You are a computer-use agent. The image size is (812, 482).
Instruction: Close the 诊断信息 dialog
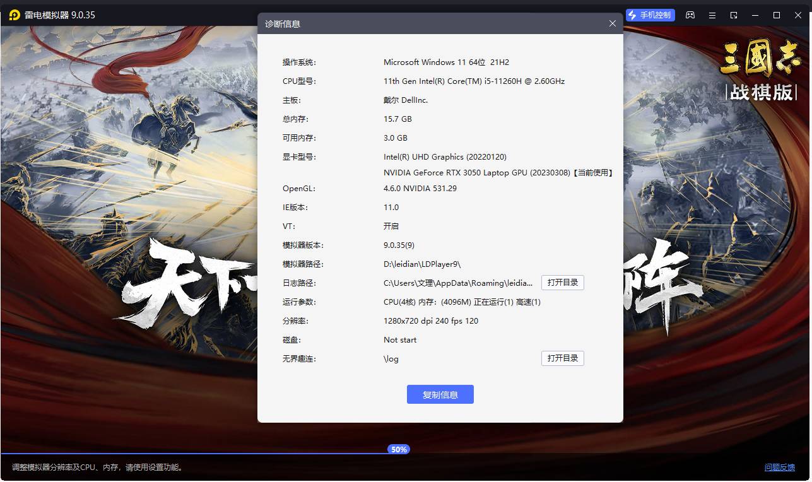(x=612, y=23)
